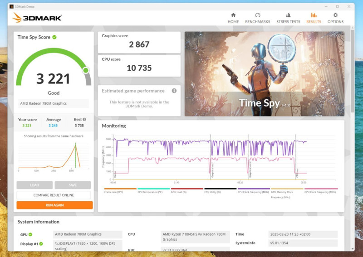Click the System information heading

coord(39,222)
